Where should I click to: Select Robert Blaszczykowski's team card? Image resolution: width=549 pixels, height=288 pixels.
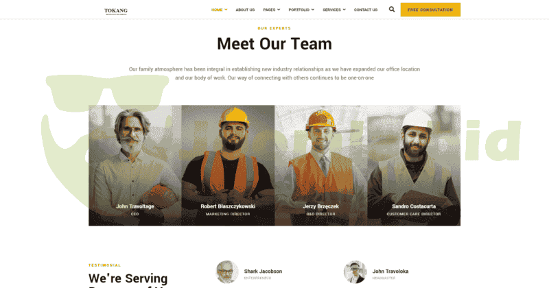[228, 165]
